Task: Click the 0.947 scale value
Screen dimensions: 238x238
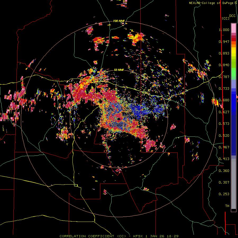Action: click(224, 42)
